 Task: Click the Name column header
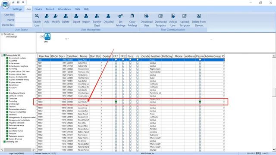(x=84, y=56)
